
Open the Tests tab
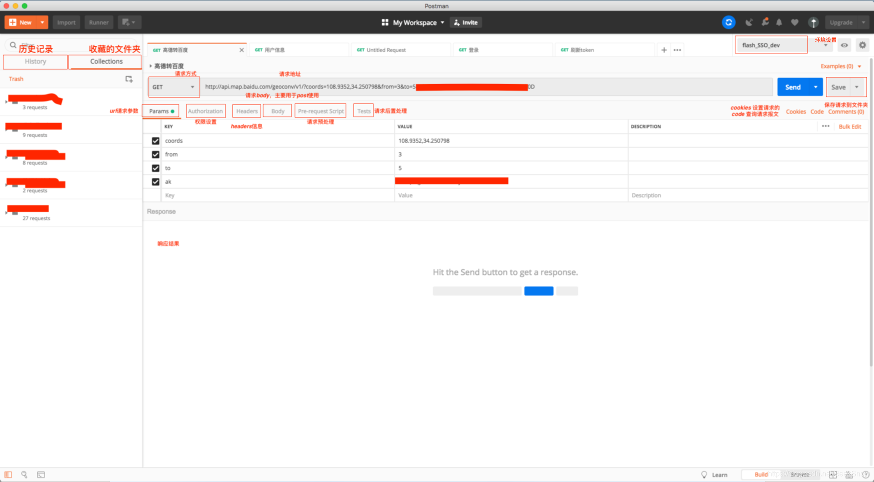pyautogui.click(x=363, y=111)
